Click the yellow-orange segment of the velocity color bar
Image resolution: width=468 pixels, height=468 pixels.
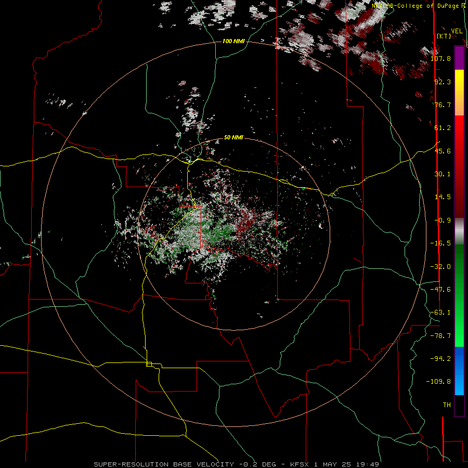point(459,93)
